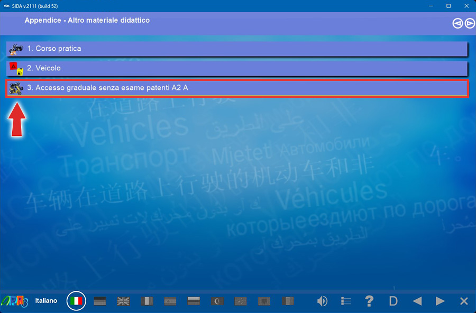Select the Italian flag language option
Screen dimensions: 476x313
[x=76, y=301]
